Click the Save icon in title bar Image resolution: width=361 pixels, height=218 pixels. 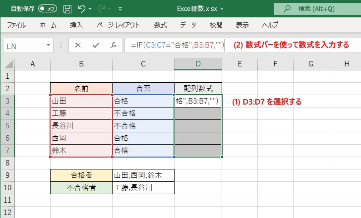tap(67, 9)
